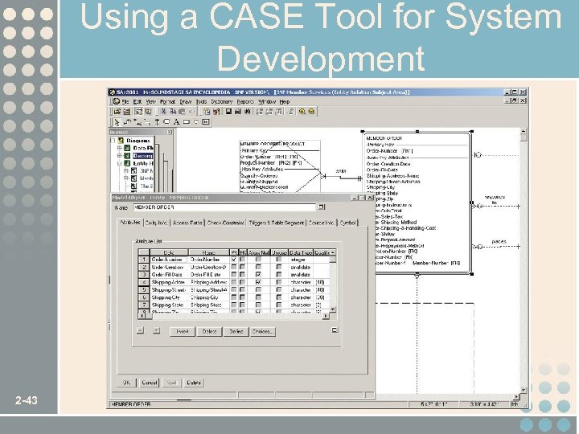The width and height of the screenshot is (579, 434).
Task: Click the Name field containing MEMBER ORDER
Action: 224,207
